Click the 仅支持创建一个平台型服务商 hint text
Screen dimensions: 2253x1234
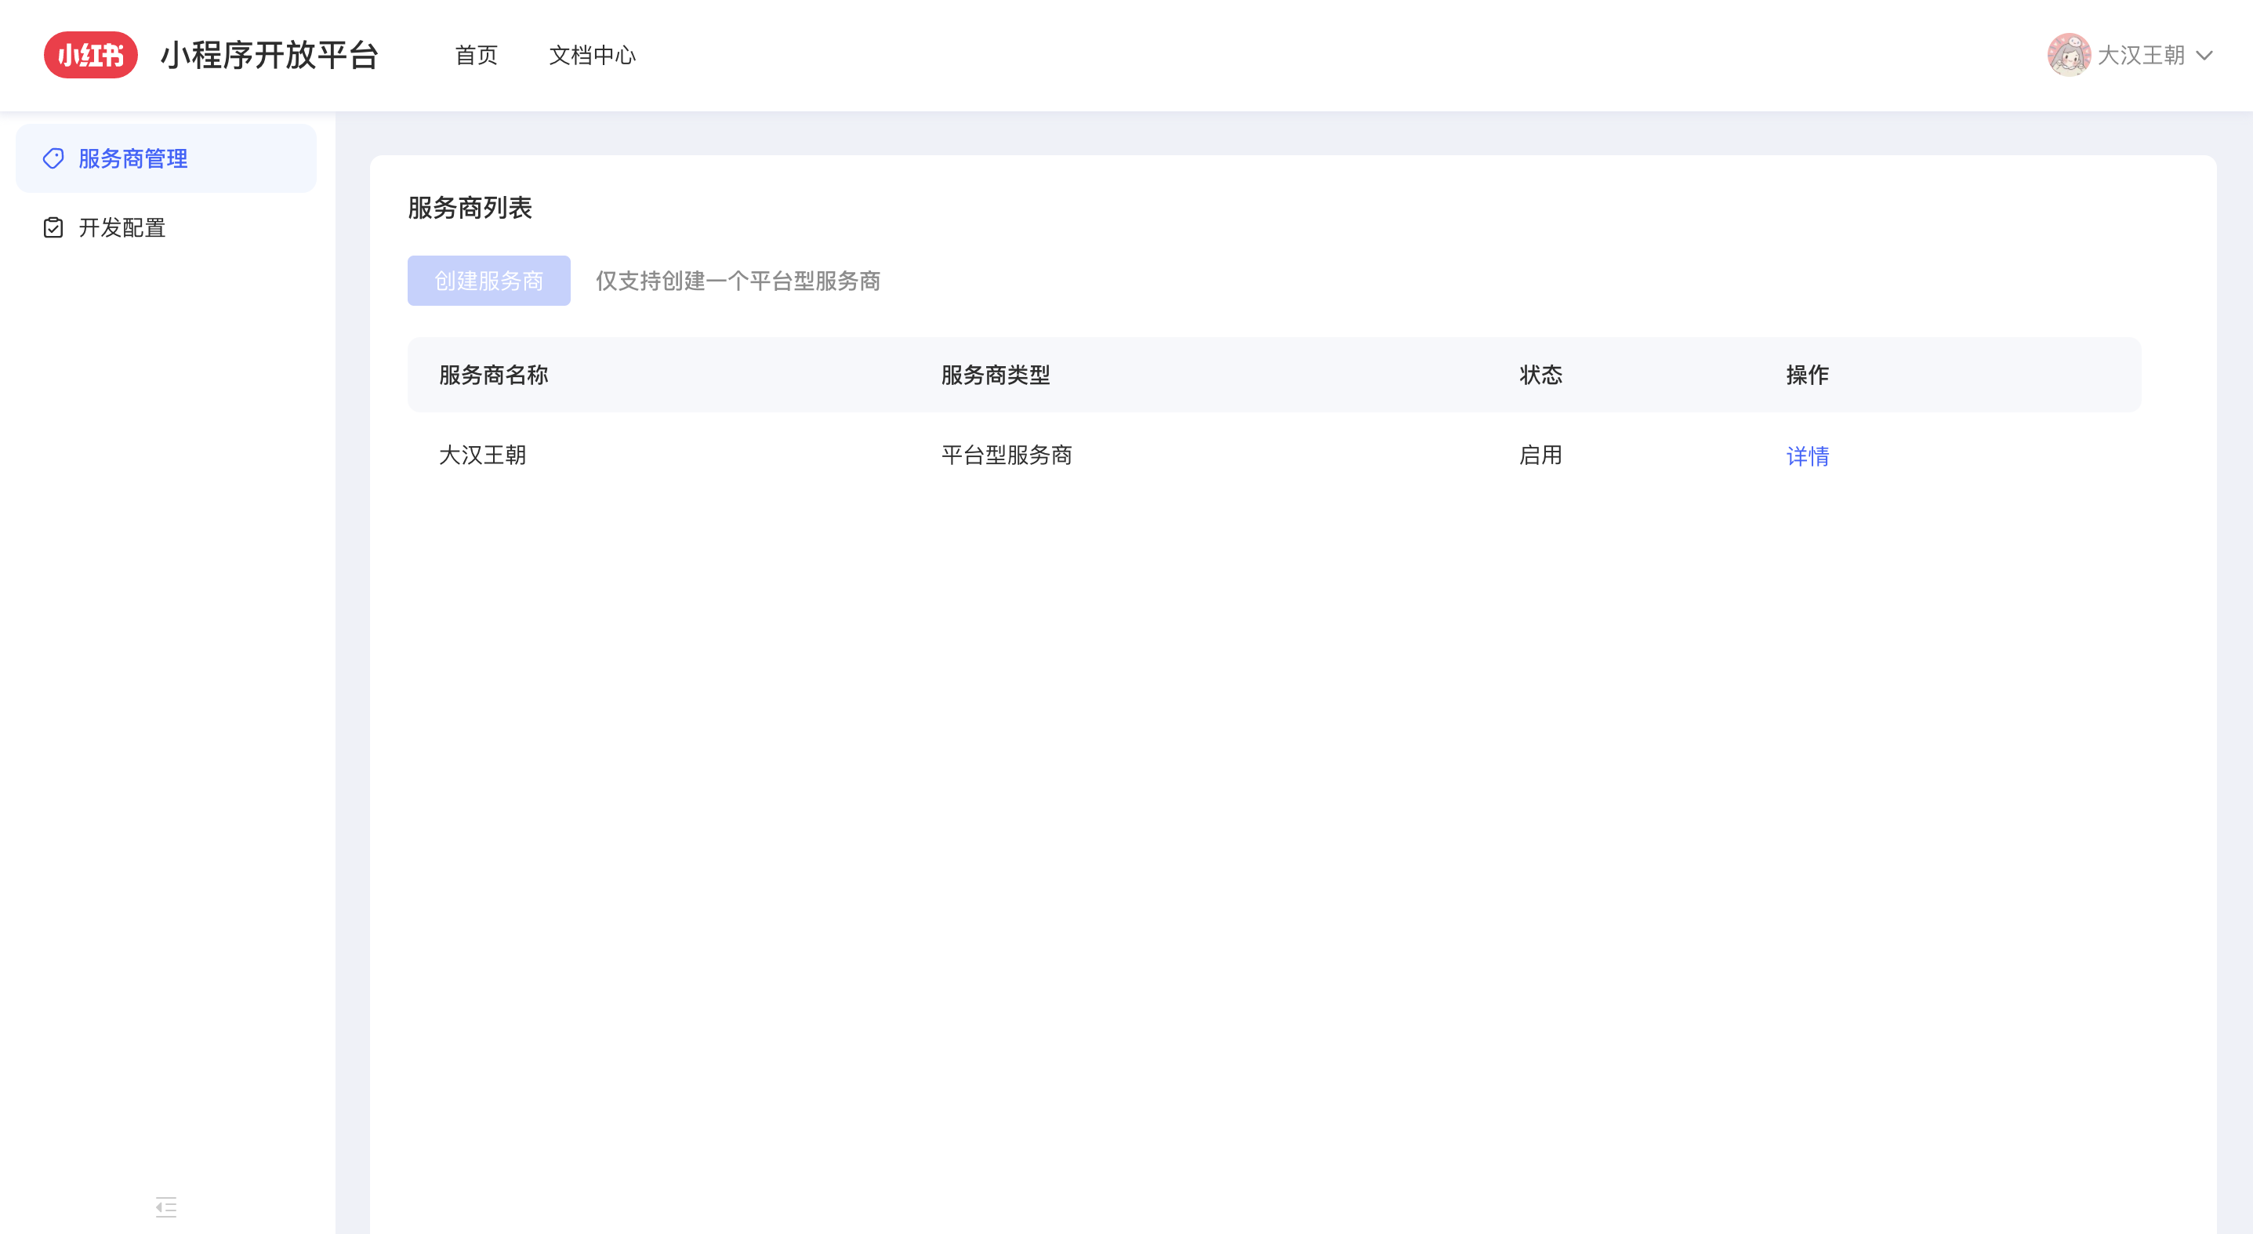click(x=738, y=281)
